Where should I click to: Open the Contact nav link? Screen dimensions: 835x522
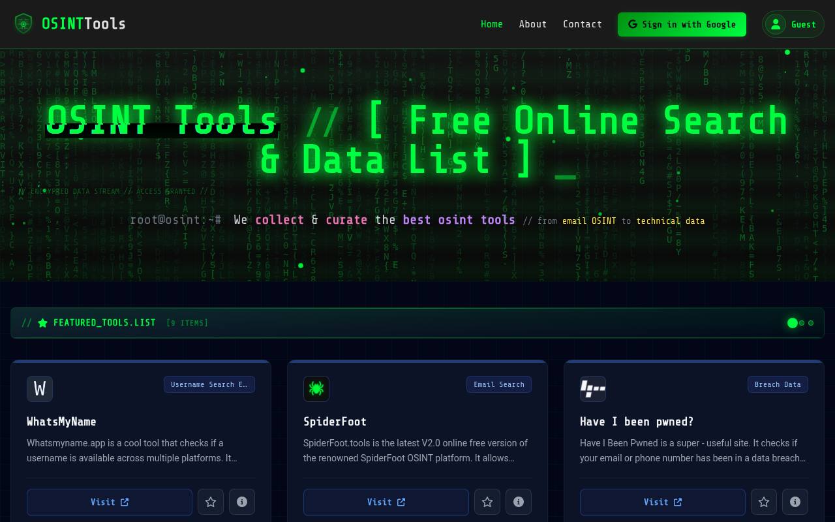point(583,24)
